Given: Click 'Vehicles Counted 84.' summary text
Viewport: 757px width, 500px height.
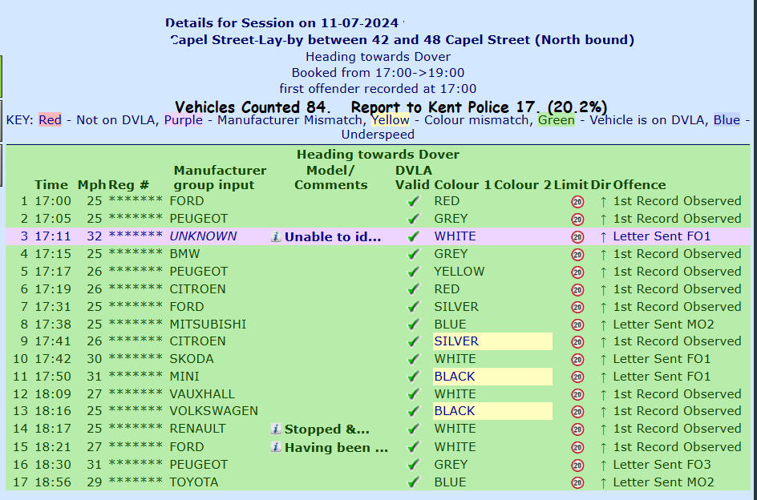Looking at the screenshot, I should tap(253, 107).
